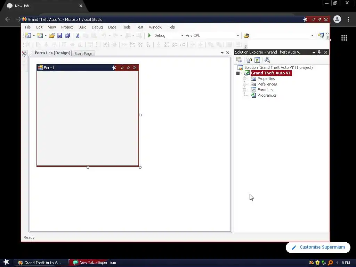Click the Make Horizontal Spacing Equal icon

click(x=124, y=44)
